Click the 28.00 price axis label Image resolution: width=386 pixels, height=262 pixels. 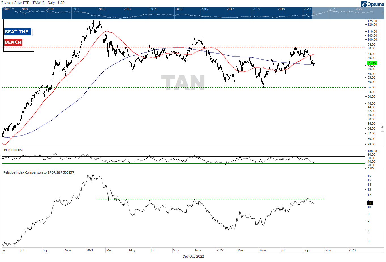point(371,144)
